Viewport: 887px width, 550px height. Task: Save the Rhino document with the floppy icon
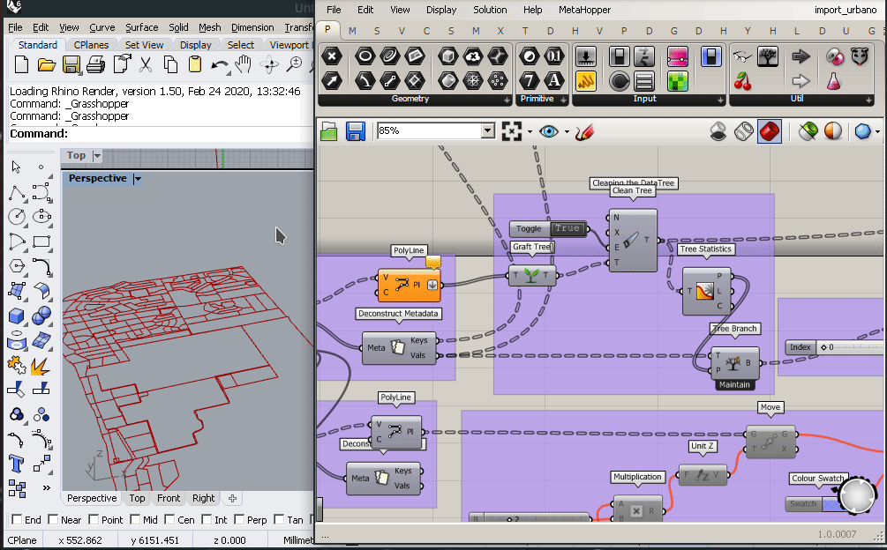[x=71, y=65]
